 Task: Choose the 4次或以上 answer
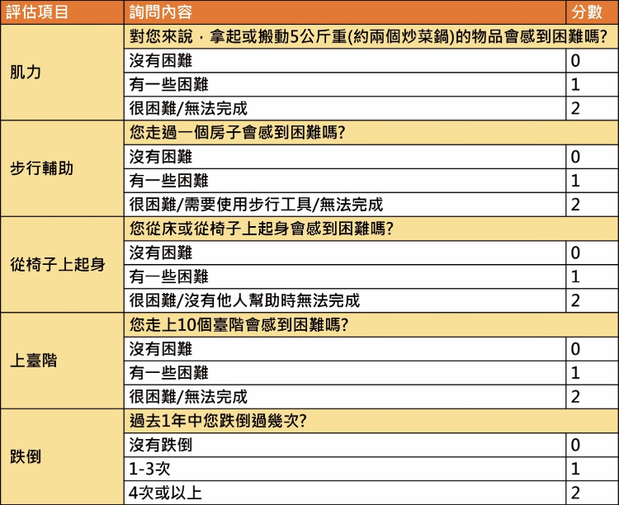(345, 493)
